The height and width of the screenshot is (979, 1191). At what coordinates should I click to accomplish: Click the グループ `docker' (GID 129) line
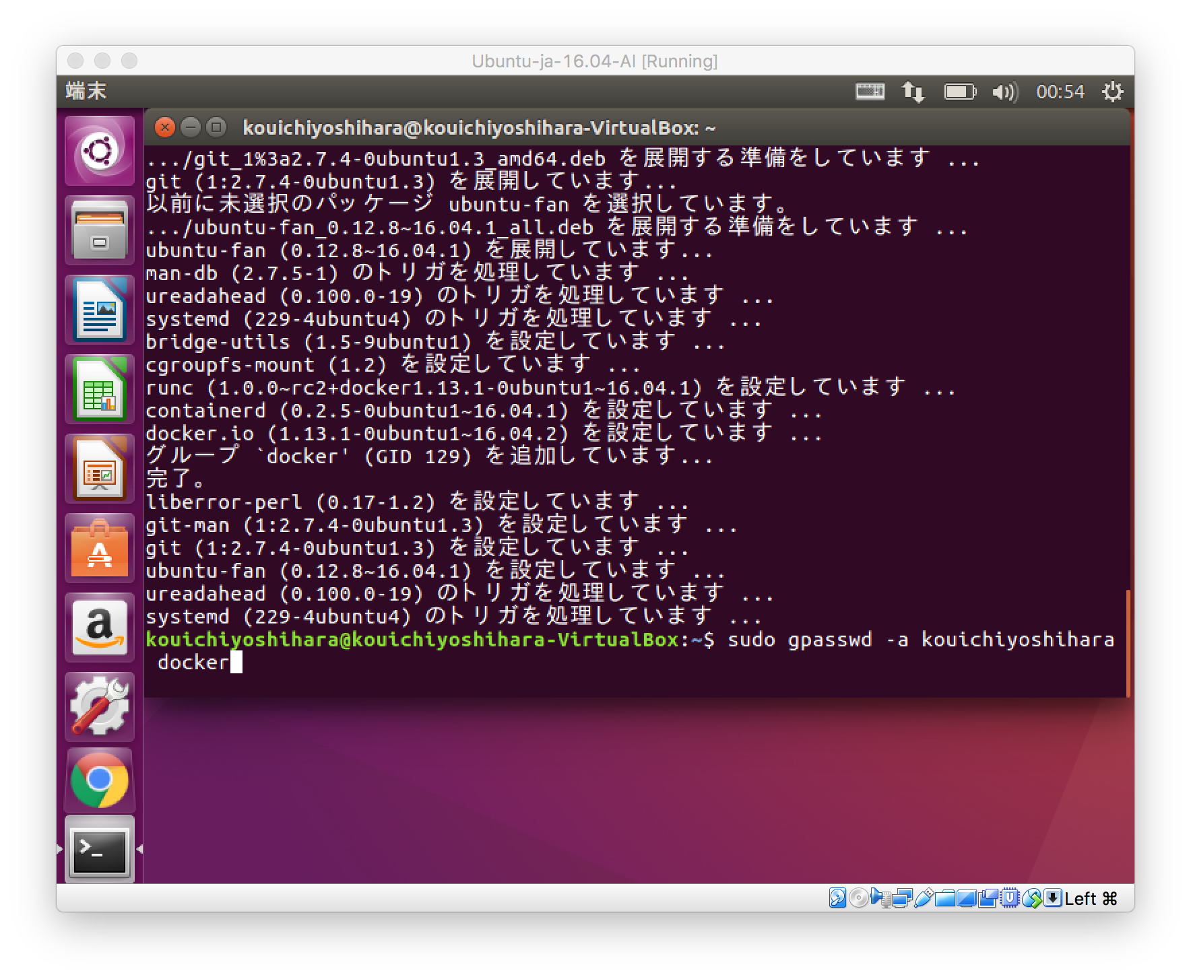pyautogui.click(x=429, y=456)
